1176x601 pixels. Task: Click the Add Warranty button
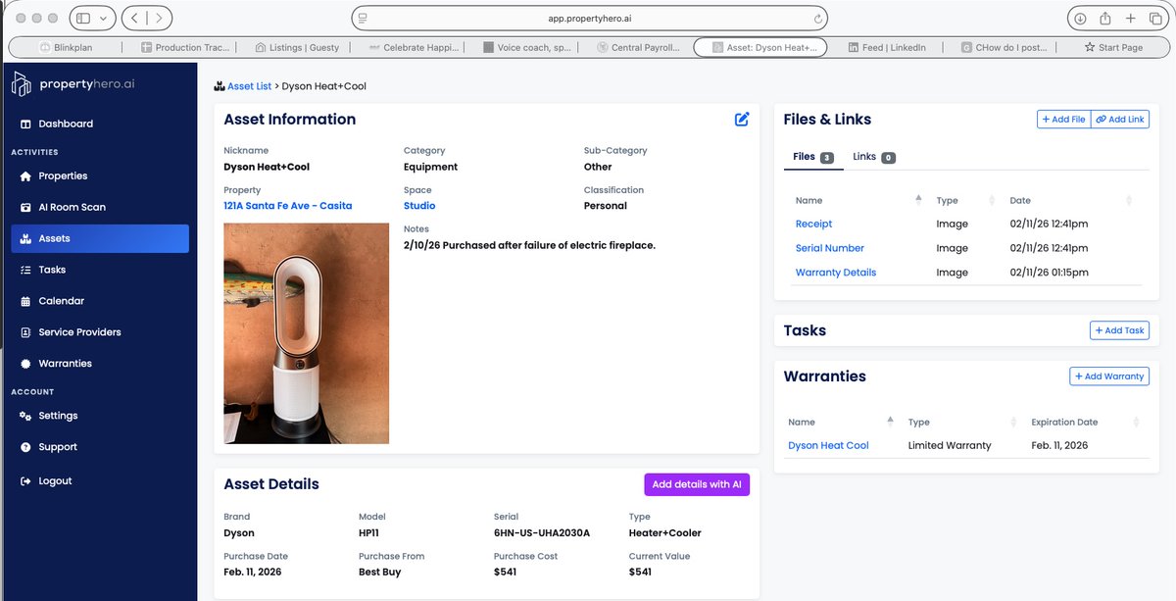[1109, 376]
